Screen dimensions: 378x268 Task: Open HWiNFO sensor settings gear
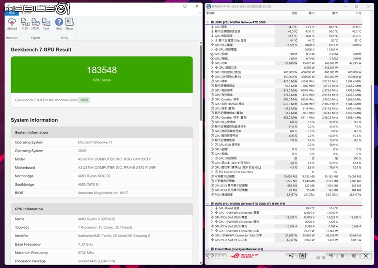(354, 256)
